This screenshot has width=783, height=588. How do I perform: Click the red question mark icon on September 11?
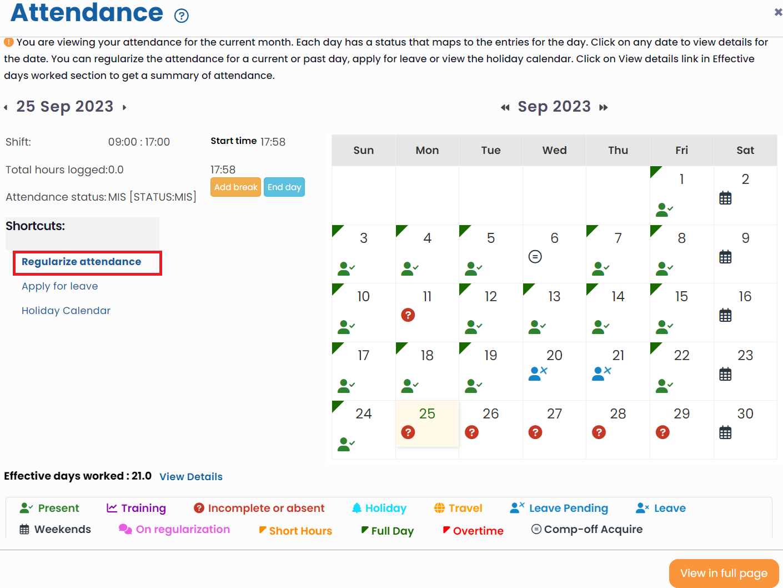click(408, 315)
